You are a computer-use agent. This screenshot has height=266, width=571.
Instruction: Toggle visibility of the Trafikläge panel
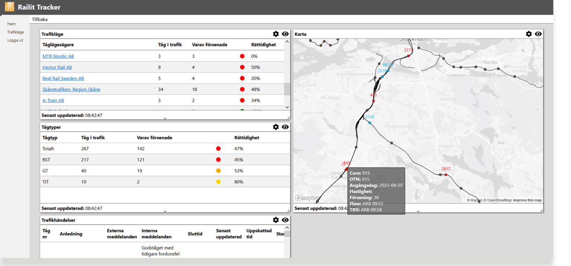pos(285,34)
